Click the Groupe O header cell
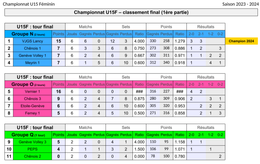Image resolution: width=260 pixels, height=164 pixels. [x=28, y=84]
